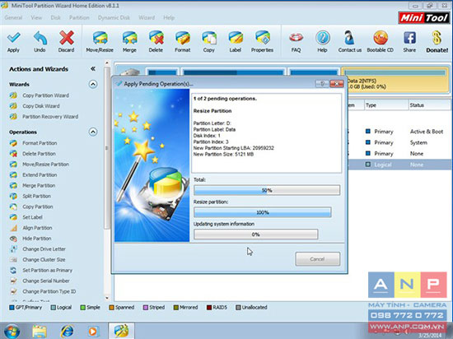Click Set Partition as Primary text
The image size is (453, 339).
tap(48, 271)
